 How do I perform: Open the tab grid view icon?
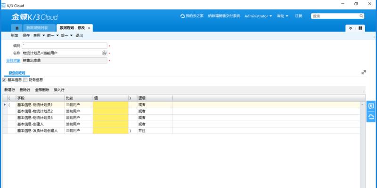coord(360,28)
